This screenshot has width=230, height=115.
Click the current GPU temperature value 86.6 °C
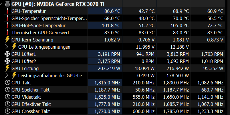pos(112,11)
